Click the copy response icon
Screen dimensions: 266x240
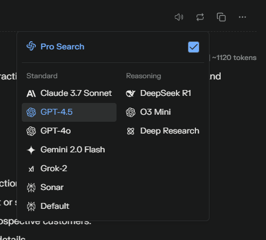coord(221,17)
